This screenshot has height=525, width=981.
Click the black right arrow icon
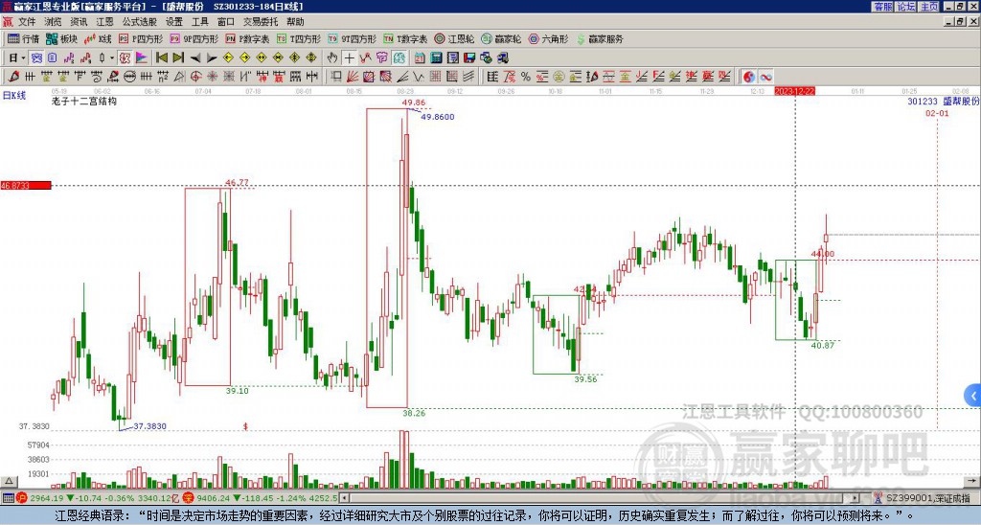click(212, 58)
